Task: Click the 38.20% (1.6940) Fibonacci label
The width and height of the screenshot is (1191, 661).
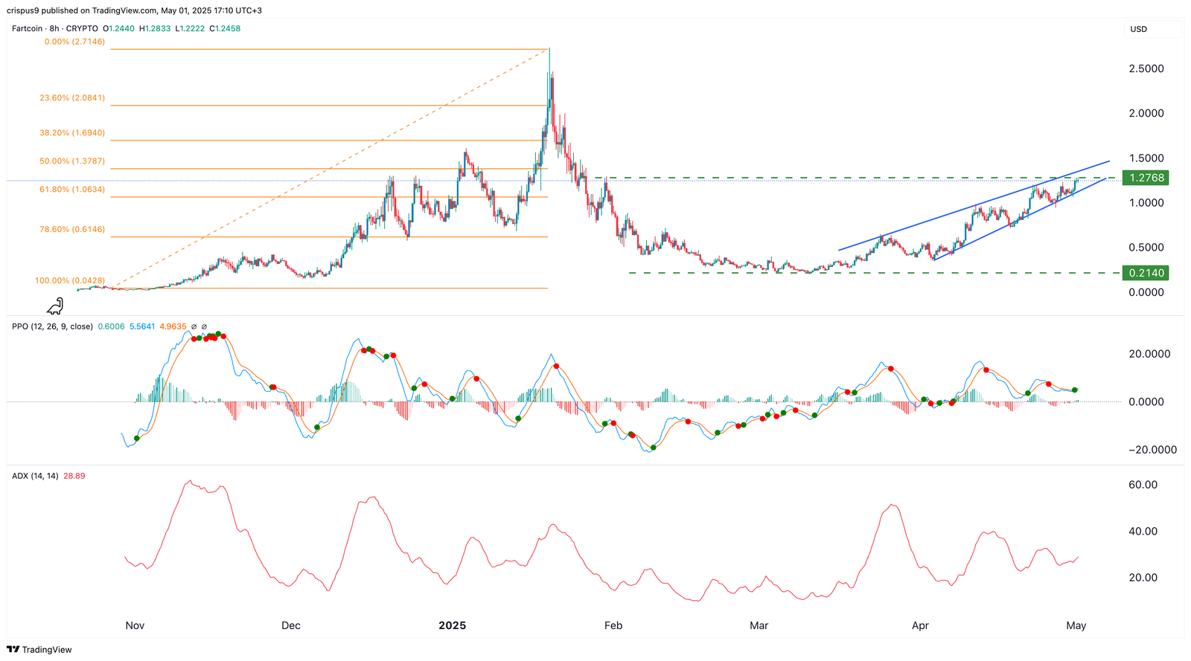Action: (x=72, y=132)
